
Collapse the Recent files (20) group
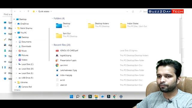[52, 45]
